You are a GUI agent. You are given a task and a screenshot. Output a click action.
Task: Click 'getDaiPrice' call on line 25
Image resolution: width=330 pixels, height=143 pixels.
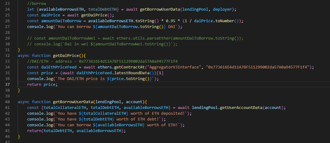[94, 15]
